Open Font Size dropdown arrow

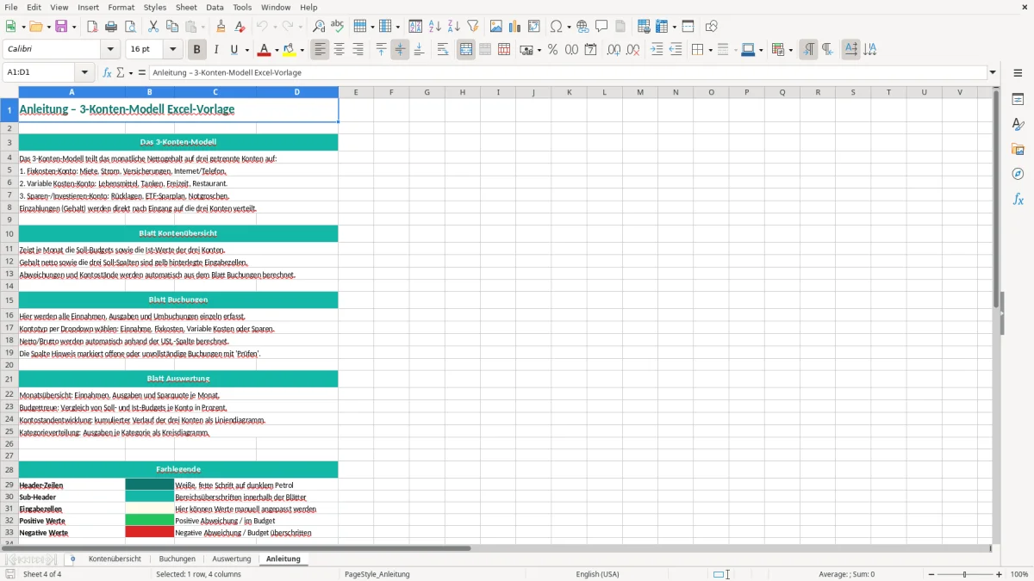pos(172,50)
